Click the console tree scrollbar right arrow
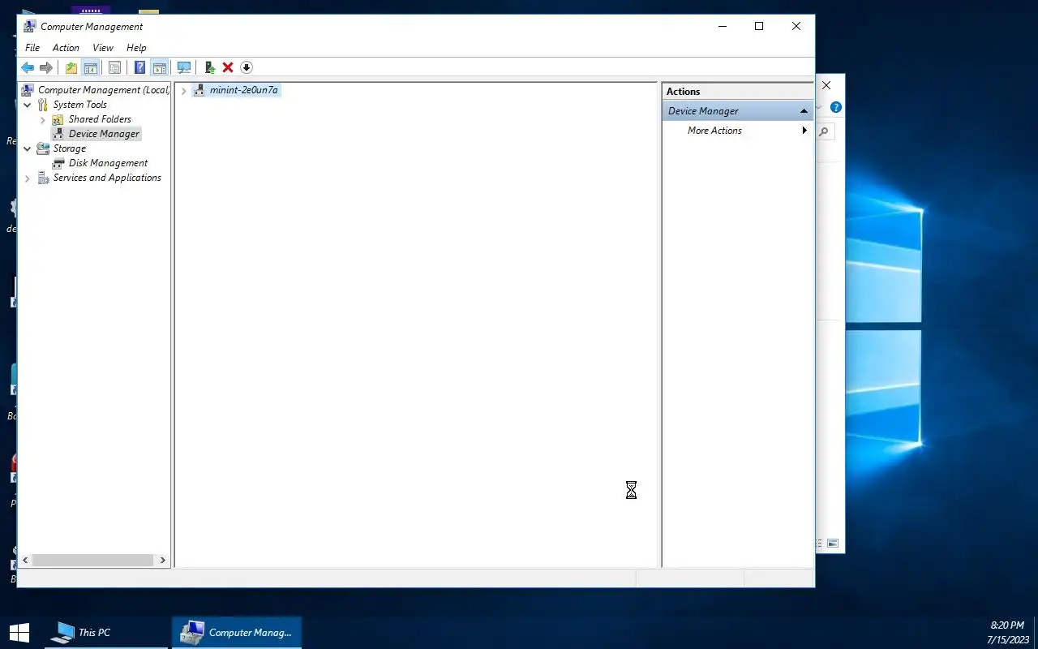The image size is (1038, 649). 162,560
